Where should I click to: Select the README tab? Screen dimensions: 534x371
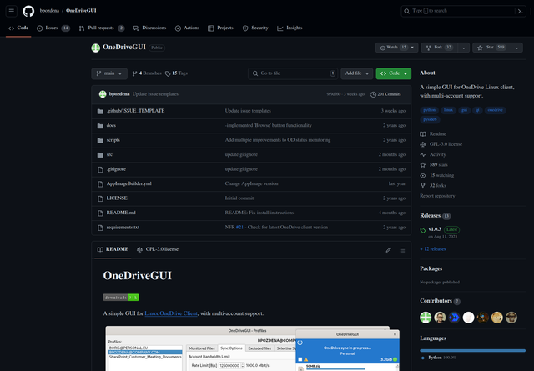[113, 249]
